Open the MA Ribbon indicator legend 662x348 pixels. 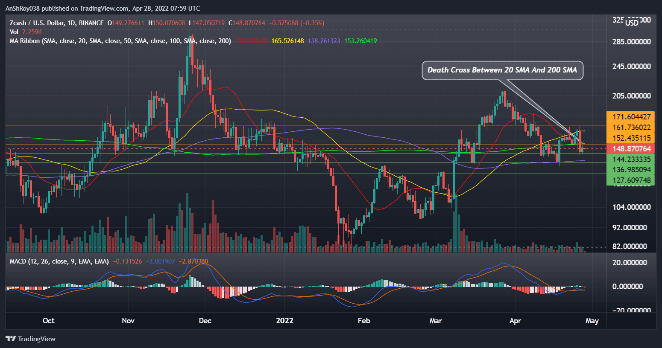120,41
